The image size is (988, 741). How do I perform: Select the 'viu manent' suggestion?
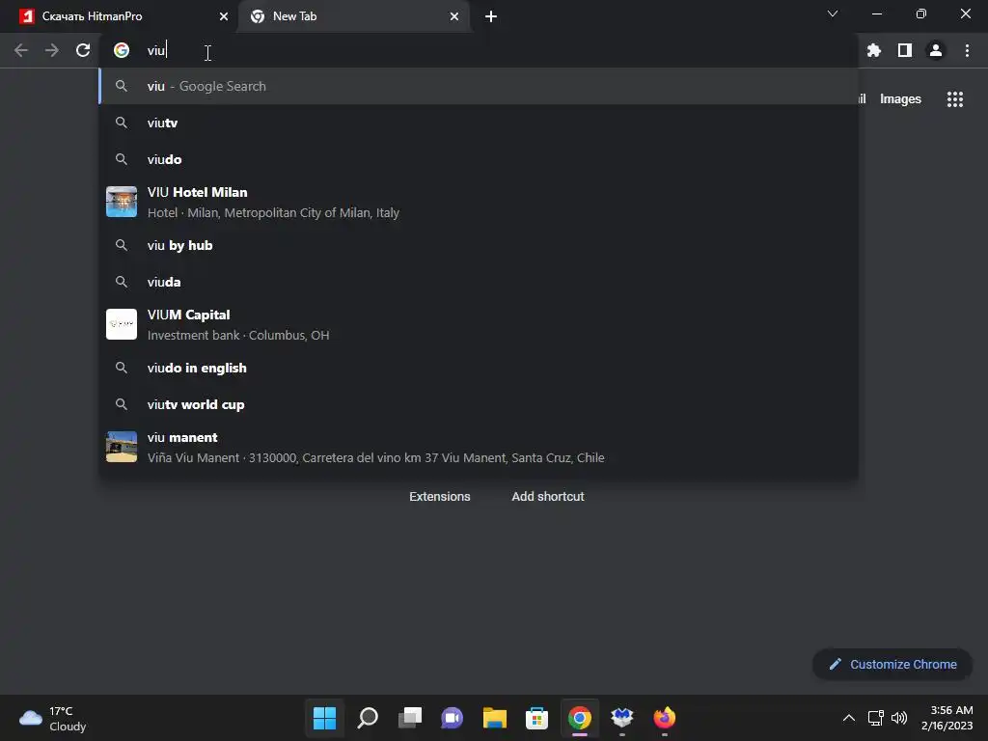click(479, 448)
